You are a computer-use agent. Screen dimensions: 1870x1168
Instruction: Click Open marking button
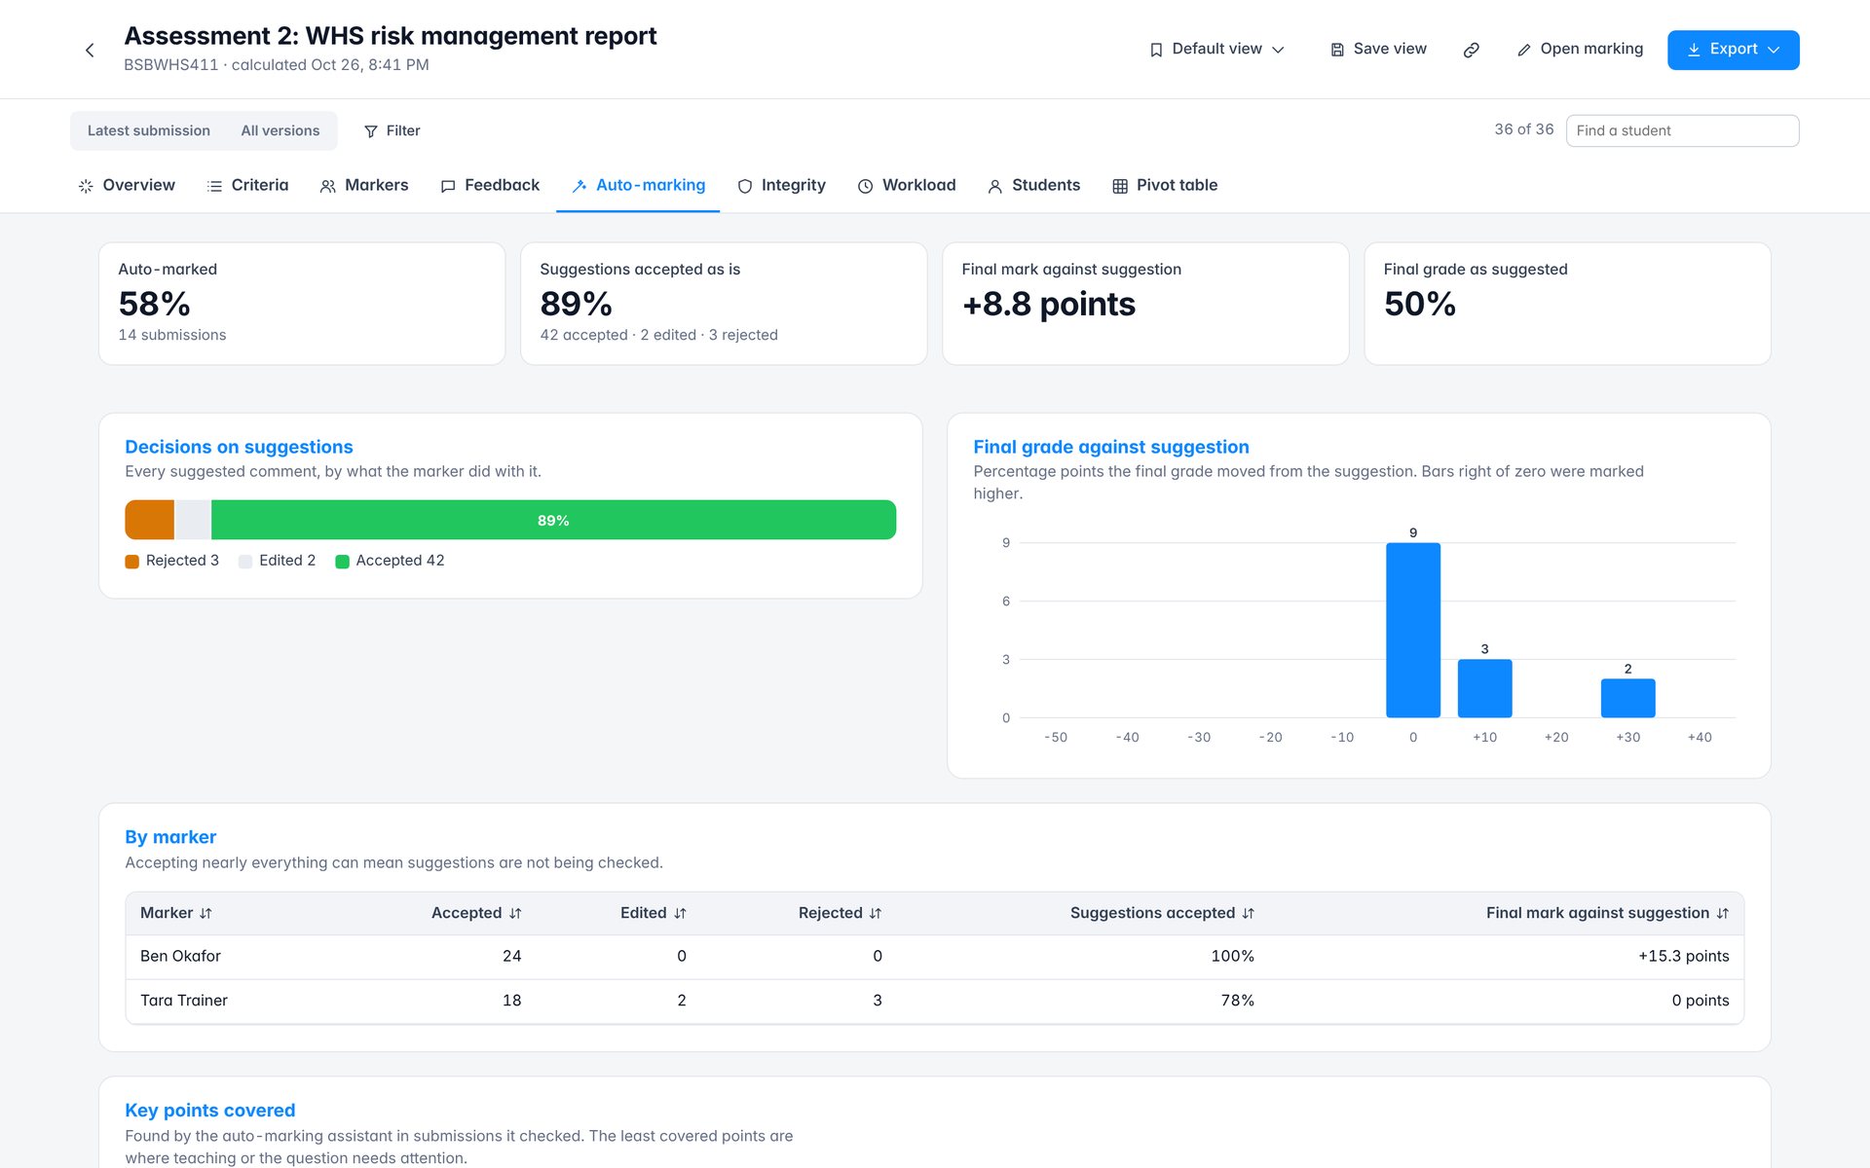coord(1580,50)
